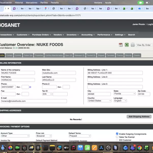Viewport: 153px width, 153px height.
Task: Open Microsoft Teams from the dock
Action: (132, 148)
